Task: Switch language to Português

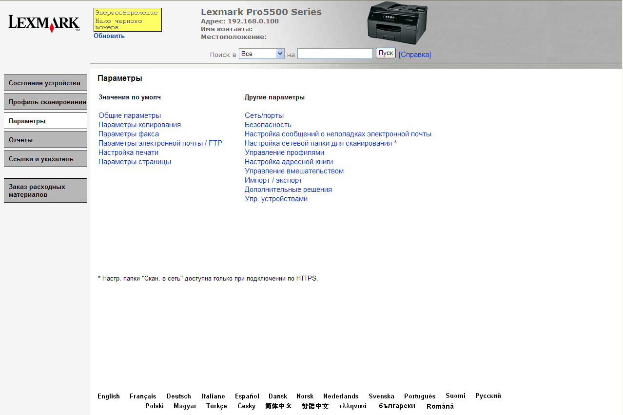Action: pyautogui.click(x=420, y=396)
